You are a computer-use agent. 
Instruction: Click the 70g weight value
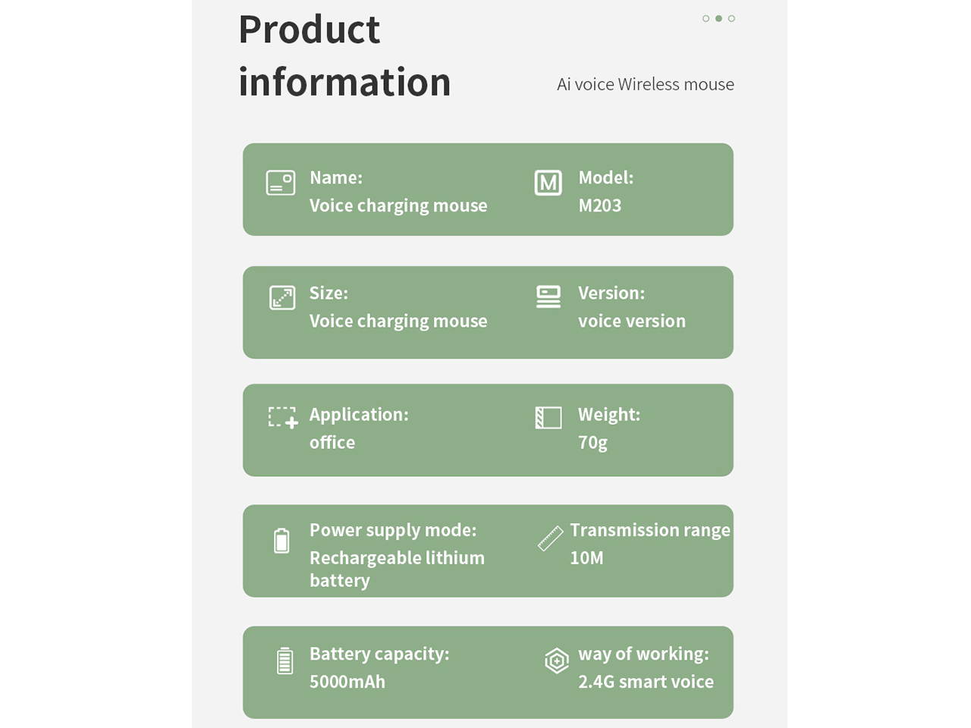[x=592, y=443]
